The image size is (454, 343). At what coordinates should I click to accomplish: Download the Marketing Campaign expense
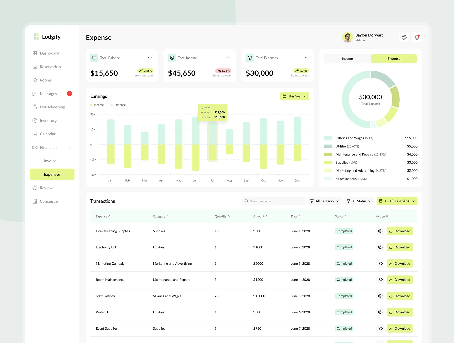coord(400,263)
